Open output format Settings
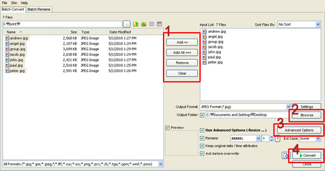325x171 pixels. pyautogui.click(x=307, y=107)
